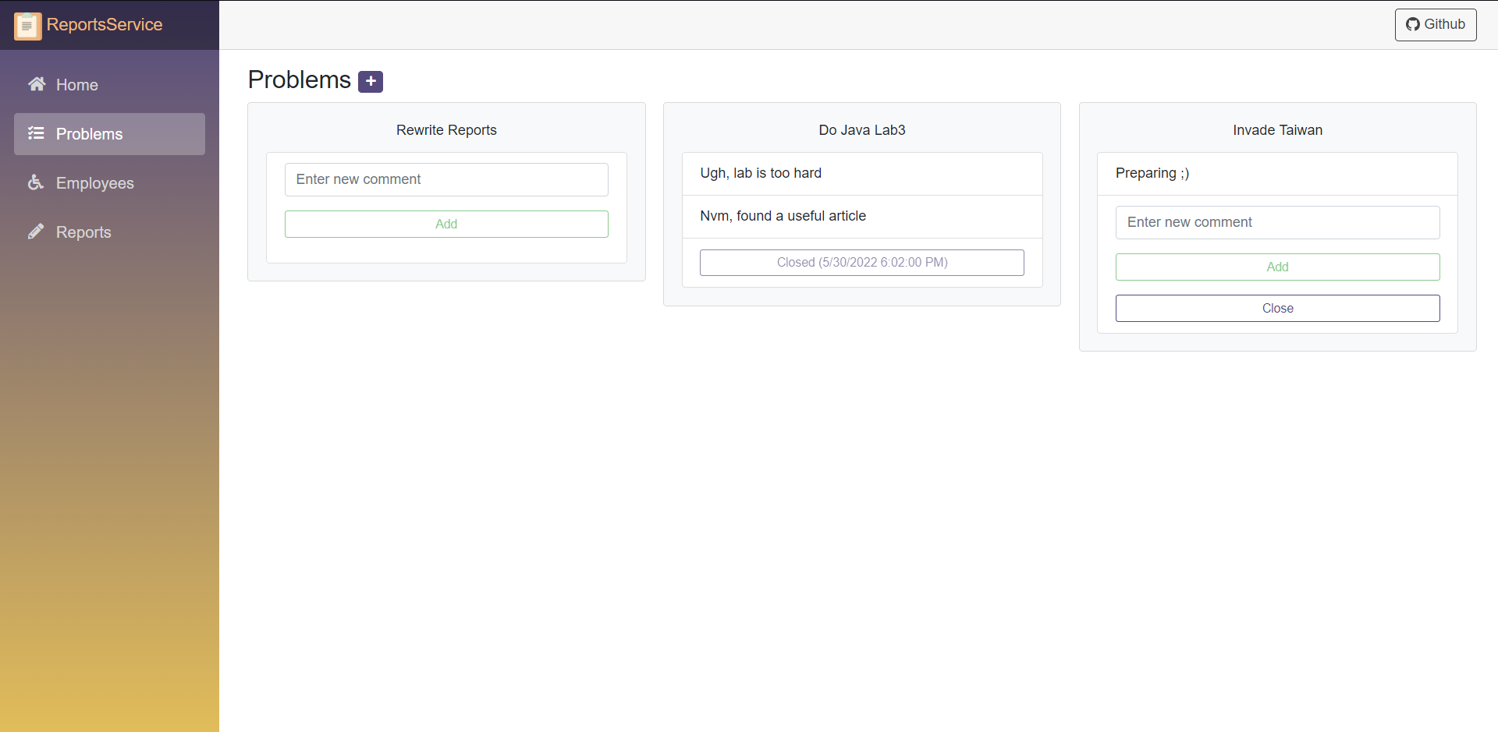Image resolution: width=1498 pixels, height=732 pixels.
Task: Click the Home house icon in sidebar
Action: (37, 84)
